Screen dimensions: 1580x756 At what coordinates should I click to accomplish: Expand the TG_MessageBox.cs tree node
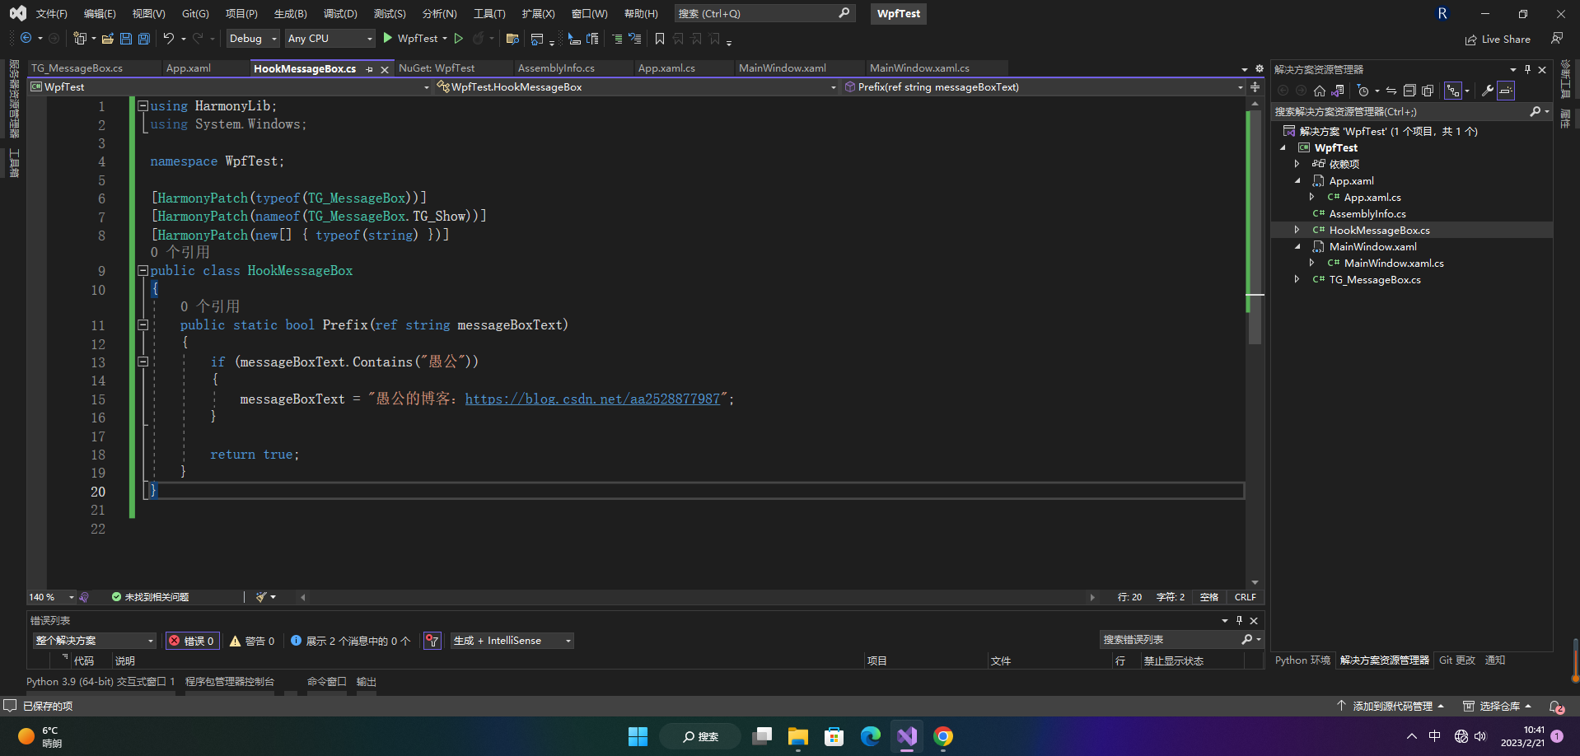(x=1297, y=279)
